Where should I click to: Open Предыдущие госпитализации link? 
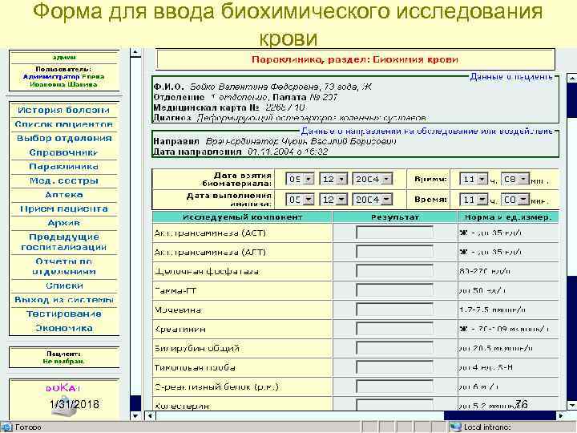[63, 242]
